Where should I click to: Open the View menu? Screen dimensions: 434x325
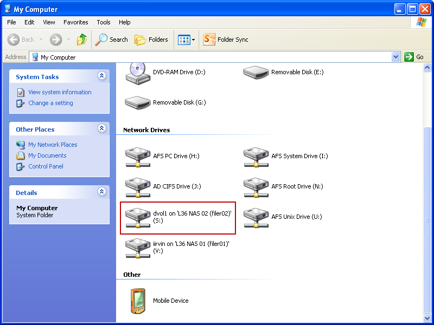(49, 22)
